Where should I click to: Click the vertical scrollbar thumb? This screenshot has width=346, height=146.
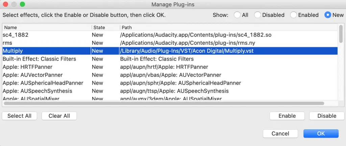pos(341,33)
